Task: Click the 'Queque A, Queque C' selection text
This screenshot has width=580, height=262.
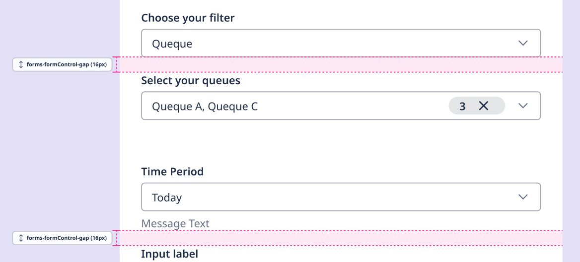Action: pos(205,106)
